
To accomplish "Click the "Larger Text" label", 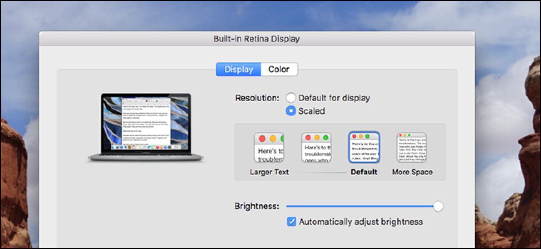I will [x=269, y=172].
